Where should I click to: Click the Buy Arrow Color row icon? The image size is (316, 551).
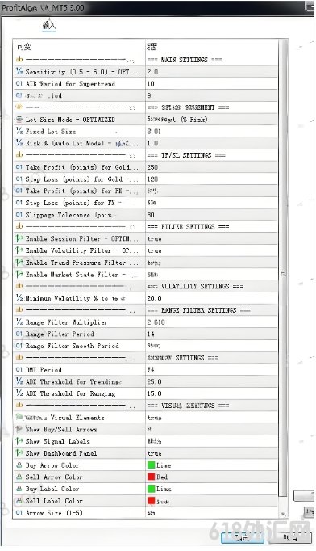click(19, 465)
